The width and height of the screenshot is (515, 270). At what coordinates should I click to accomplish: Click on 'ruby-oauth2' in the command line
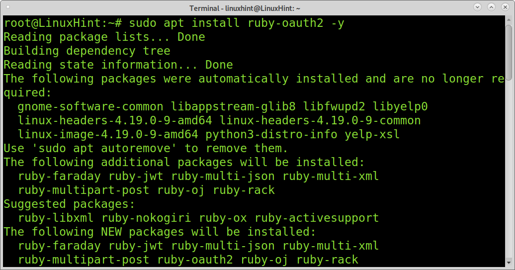click(285, 23)
